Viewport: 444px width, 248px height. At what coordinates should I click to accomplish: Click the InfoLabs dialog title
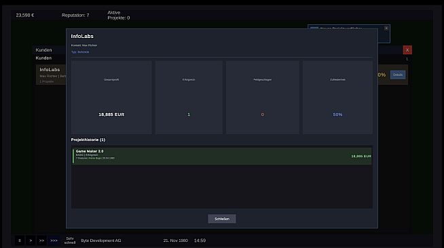pyautogui.click(x=82, y=36)
